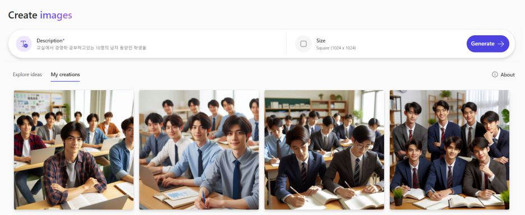The image size is (525, 215).
Task: Click the Description text icon
Action: [24, 44]
